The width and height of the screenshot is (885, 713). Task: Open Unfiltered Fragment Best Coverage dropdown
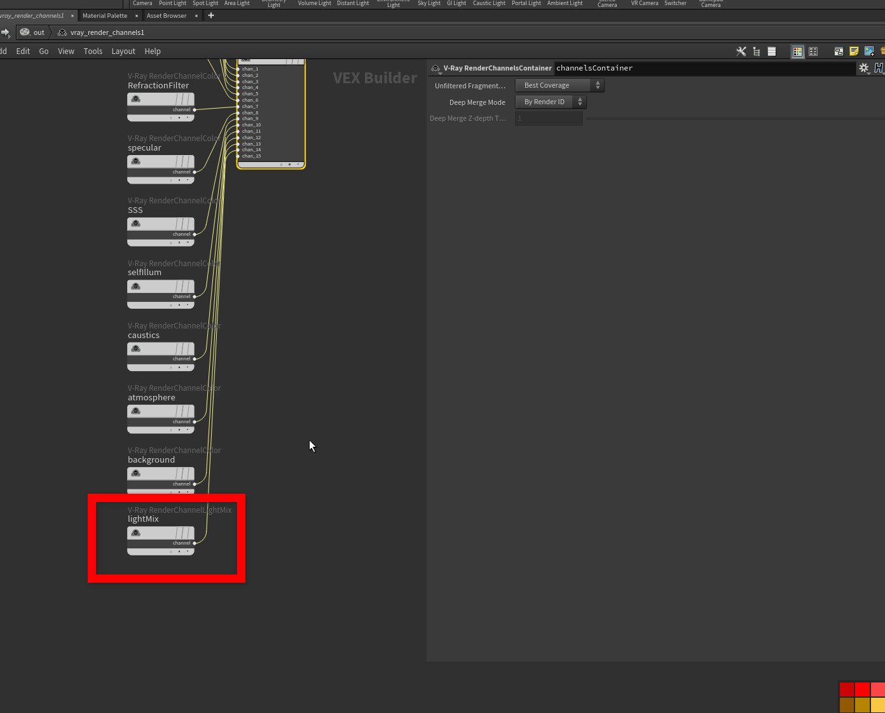559,85
